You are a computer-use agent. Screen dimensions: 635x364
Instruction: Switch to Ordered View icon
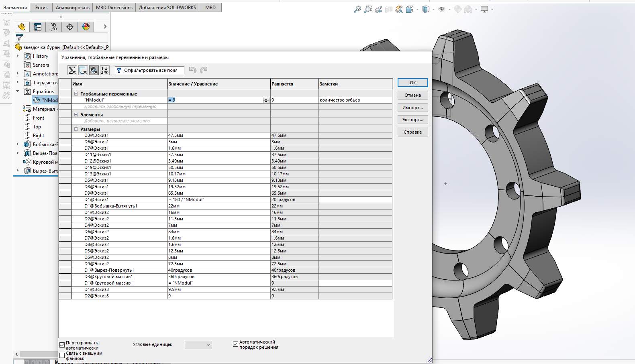pos(104,70)
